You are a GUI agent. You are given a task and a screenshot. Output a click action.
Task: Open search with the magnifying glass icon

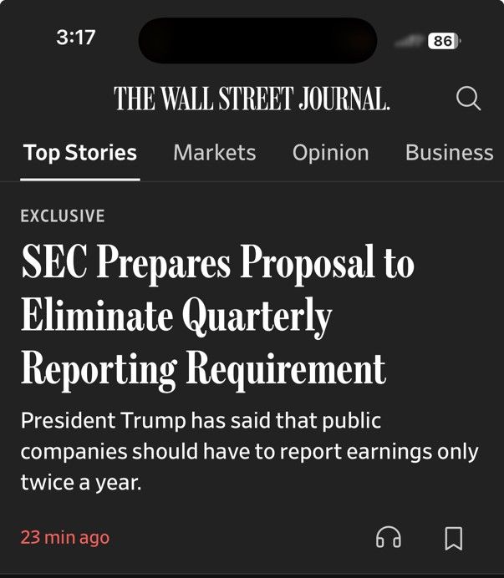[x=468, y=98]
